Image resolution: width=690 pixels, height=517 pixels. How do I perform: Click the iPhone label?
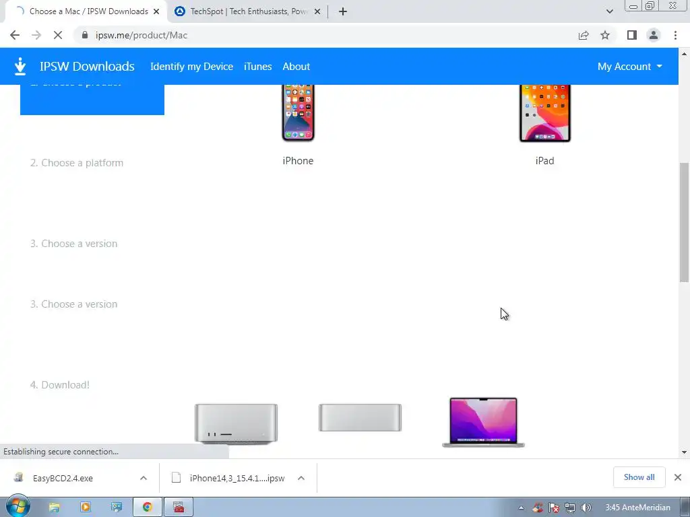298,161
